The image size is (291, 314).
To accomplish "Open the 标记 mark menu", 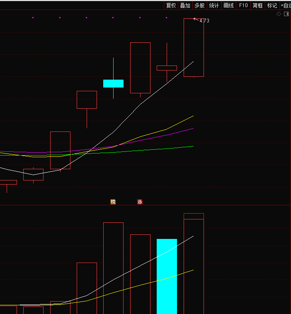I will click(272, 5).
